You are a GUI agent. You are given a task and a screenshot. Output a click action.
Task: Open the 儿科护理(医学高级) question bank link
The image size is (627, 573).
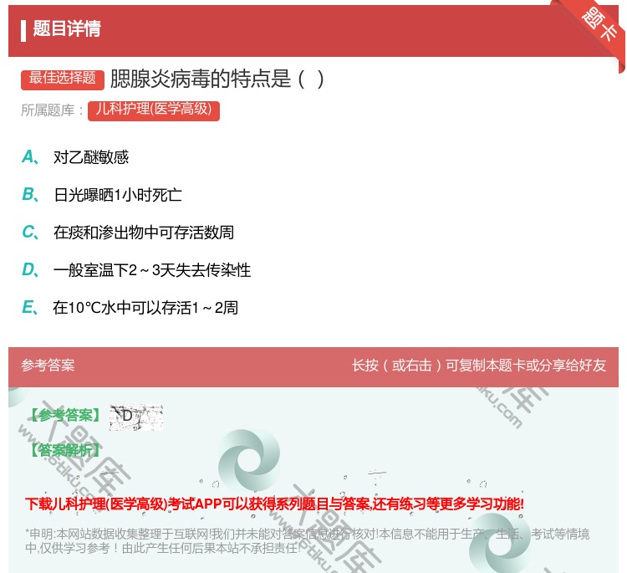(154, 110)
